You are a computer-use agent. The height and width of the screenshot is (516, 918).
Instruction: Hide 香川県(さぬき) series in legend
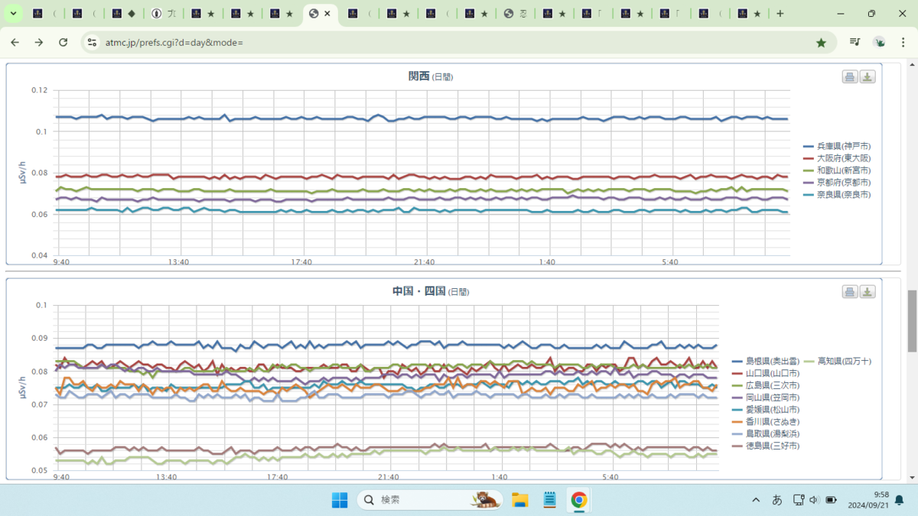pyautogui.click(x=766, y=421)
